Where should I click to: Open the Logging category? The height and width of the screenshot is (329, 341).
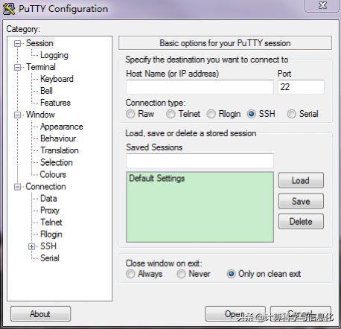pyautogui.click(x=54, y=55)
